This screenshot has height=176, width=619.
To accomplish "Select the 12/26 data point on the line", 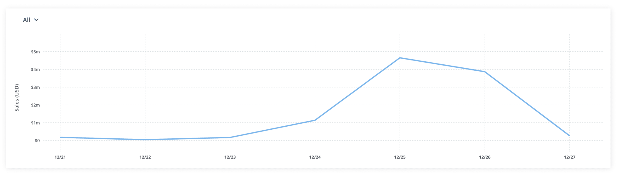I will [x=485, y=72].
